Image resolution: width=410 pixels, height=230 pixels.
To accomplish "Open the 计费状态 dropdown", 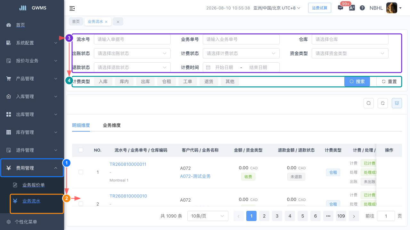I will (x=241, y=53).
